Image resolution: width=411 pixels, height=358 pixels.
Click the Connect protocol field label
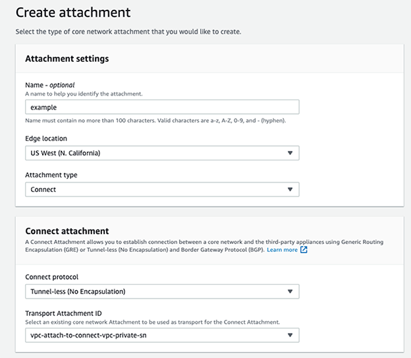pos(53,276)
